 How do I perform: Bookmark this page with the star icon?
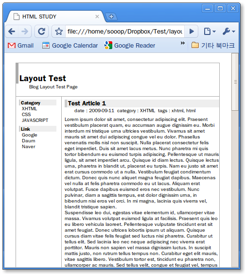(59, 32)
